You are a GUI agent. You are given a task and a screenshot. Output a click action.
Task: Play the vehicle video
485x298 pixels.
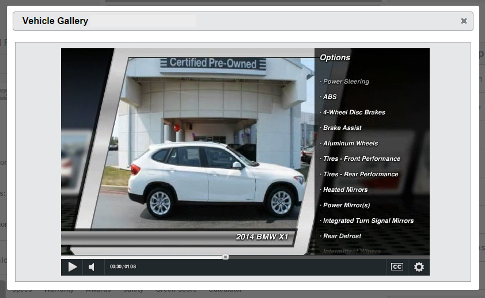click(x=72, y=267)
